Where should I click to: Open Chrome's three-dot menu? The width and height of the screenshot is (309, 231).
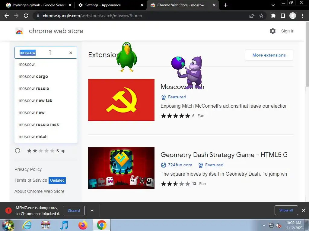pyautogui.click(x=302, y=16)
